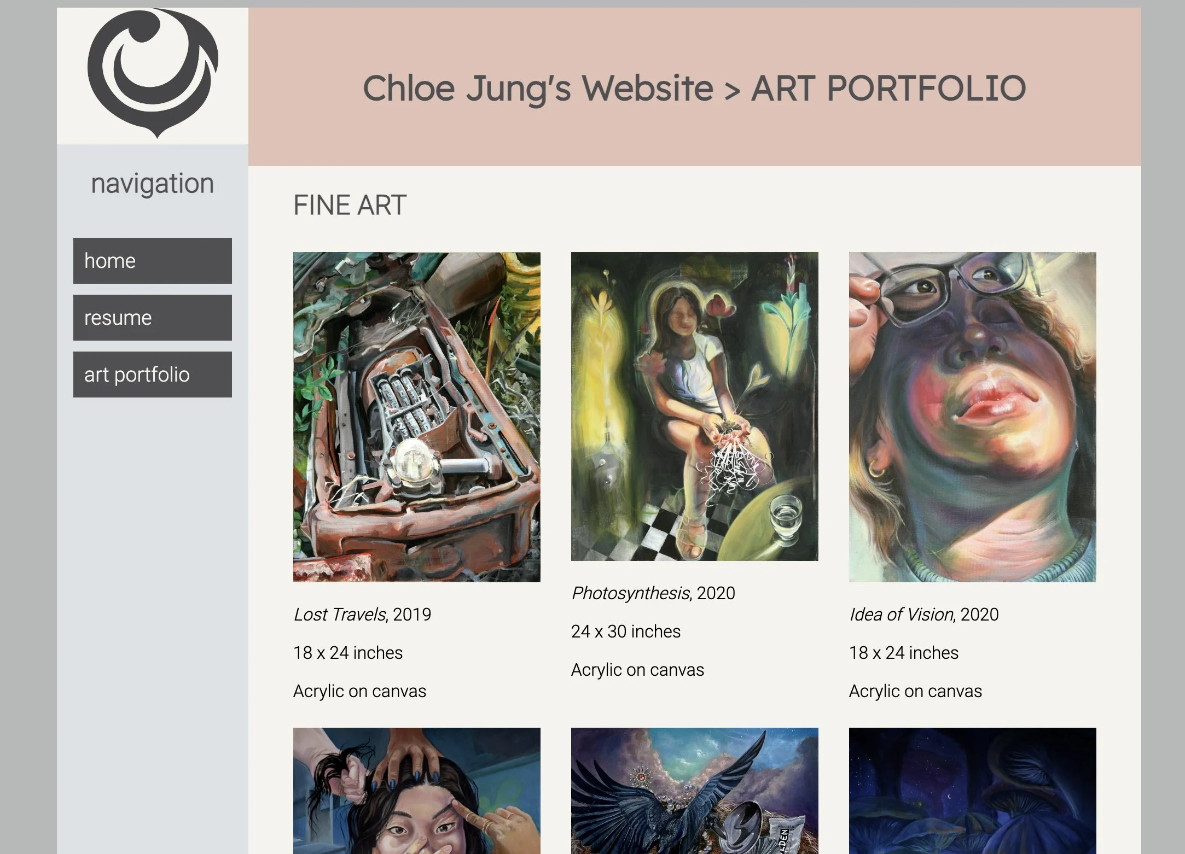1185x854 pixels.
Task: Open the Lost Travels painting thumbnail
Action: [x=417, y=417]
